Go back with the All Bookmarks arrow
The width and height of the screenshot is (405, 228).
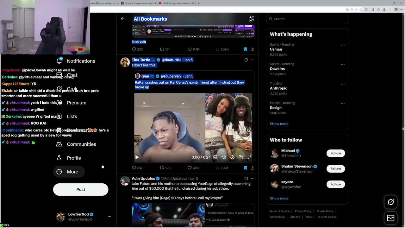(123, 19)
